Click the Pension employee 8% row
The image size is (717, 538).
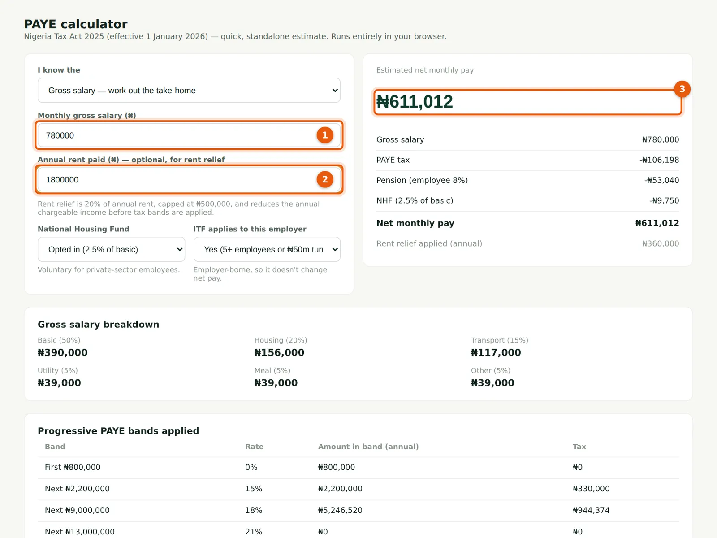[x=528, y=180]
